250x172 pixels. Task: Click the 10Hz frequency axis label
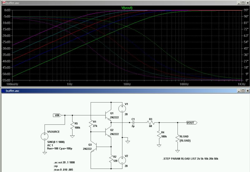pyautogui.click(x=127, y=84)
